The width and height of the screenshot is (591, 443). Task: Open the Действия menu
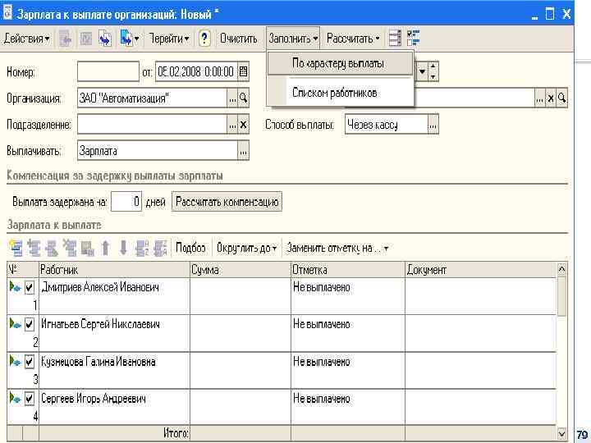26,39
